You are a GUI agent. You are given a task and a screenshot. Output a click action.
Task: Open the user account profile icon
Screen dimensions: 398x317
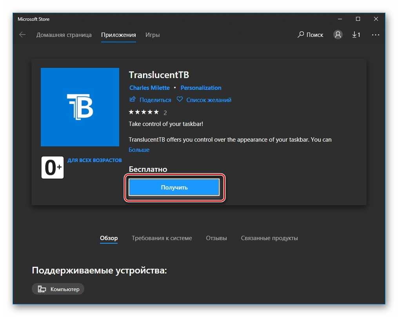tap(338, 35)
